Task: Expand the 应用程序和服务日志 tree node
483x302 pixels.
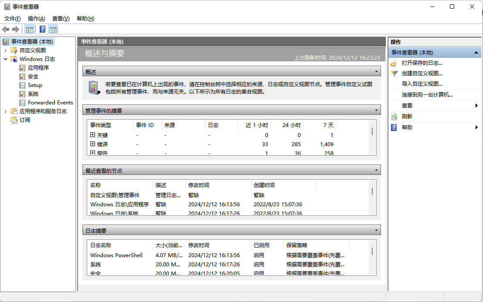Action: click(x=5, y=111)
